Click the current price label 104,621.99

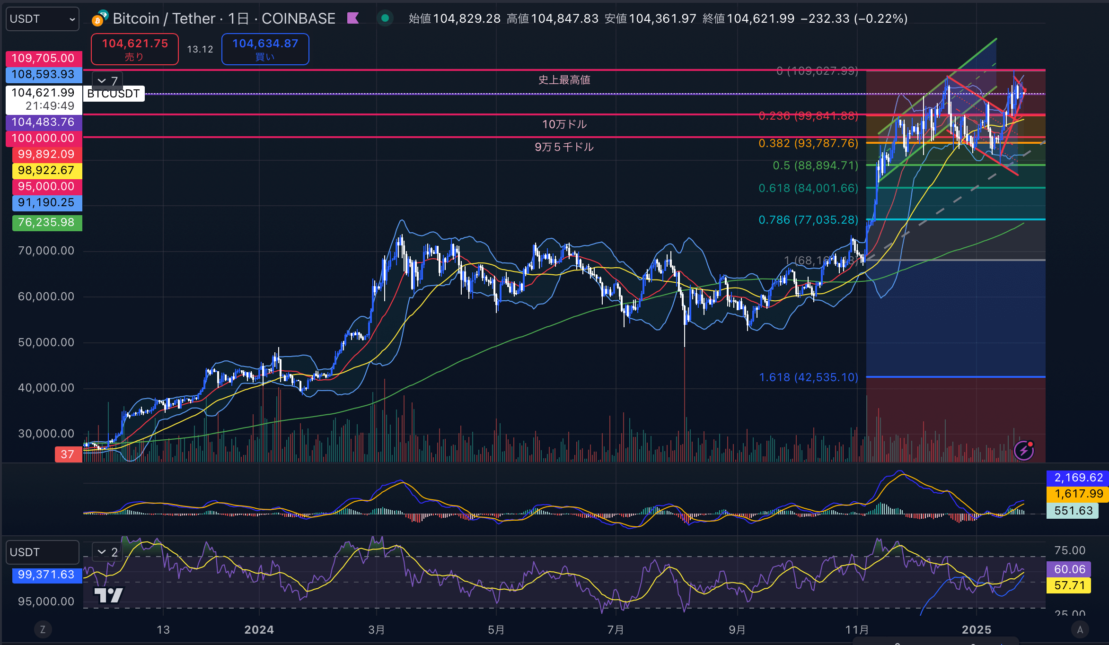coord(44,99)
